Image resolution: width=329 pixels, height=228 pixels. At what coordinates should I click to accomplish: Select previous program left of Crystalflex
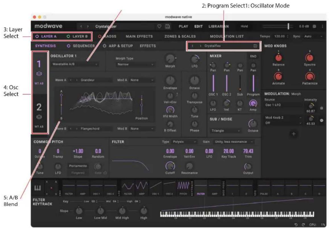pyautogui.click(x=193, y=46)
